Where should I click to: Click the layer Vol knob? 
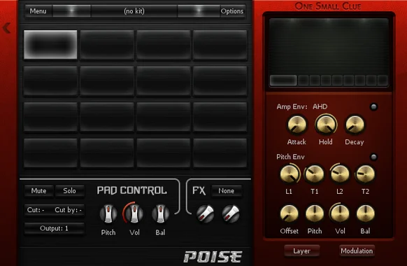[339, 213]
